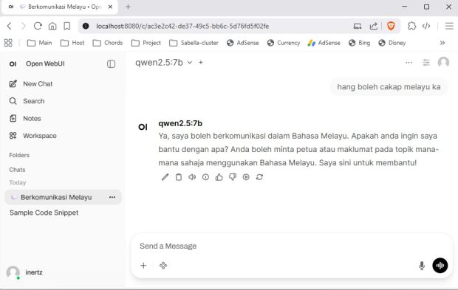Viewport: 458px width, 290px height.
Task: Click the user message bubble 'hang boleh cakap melayu ka'
Action: click(x=389, y=87)
